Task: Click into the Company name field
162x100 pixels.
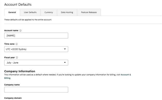Action: click(36, 90)
